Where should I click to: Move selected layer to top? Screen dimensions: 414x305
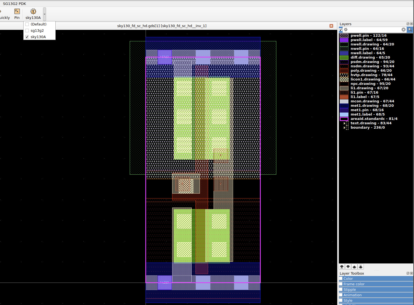point(361,267)
